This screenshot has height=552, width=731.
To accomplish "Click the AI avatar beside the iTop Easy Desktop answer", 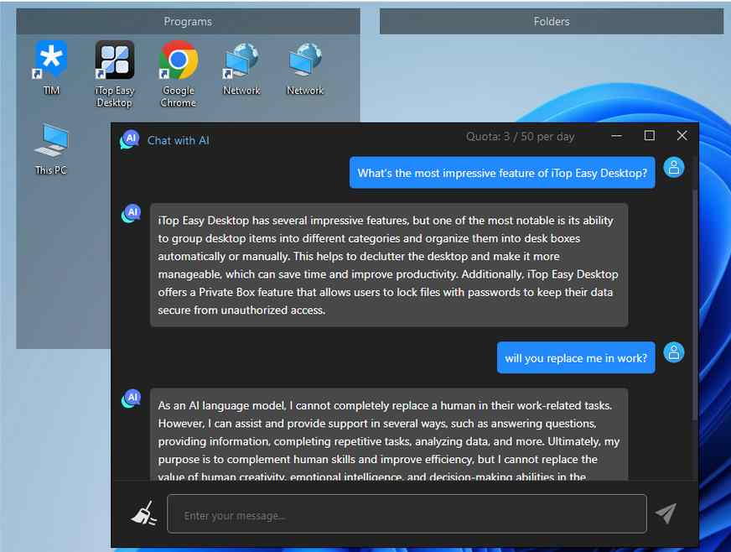I will click(x=132, y=213).
